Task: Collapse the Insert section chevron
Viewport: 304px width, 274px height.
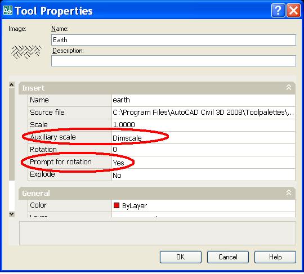Action: pyautogui.click(x=289, y=88)
